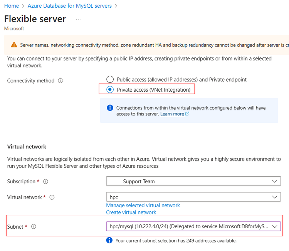Show info tooltip for Connectivity method
289x251 pixels.
pos(60,81)
